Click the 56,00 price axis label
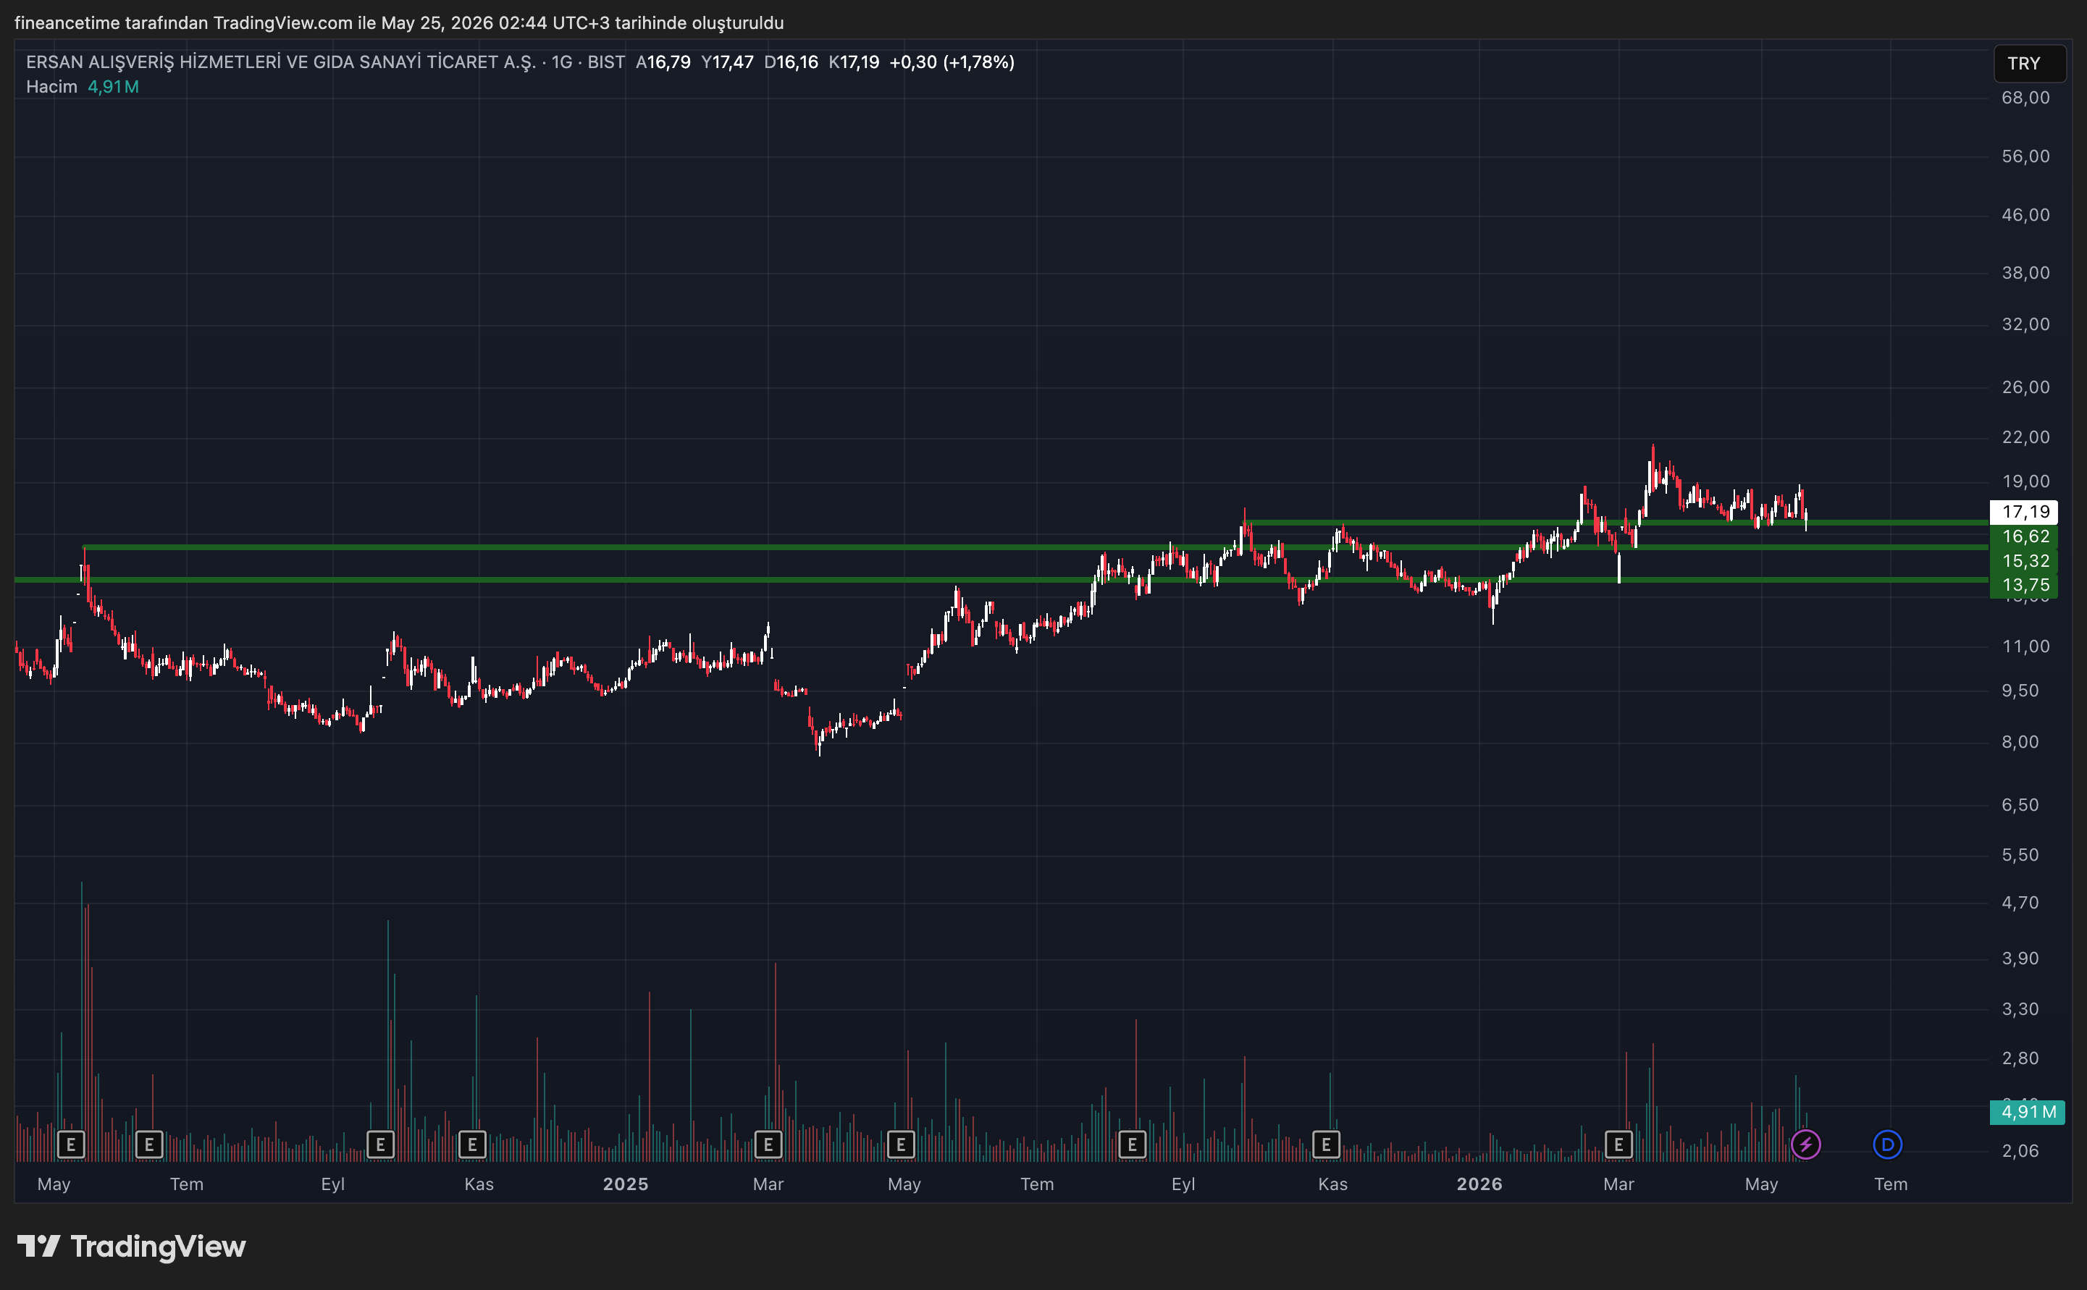The width and height of the screenshot is (2087, 1290). pos(2025,156)
